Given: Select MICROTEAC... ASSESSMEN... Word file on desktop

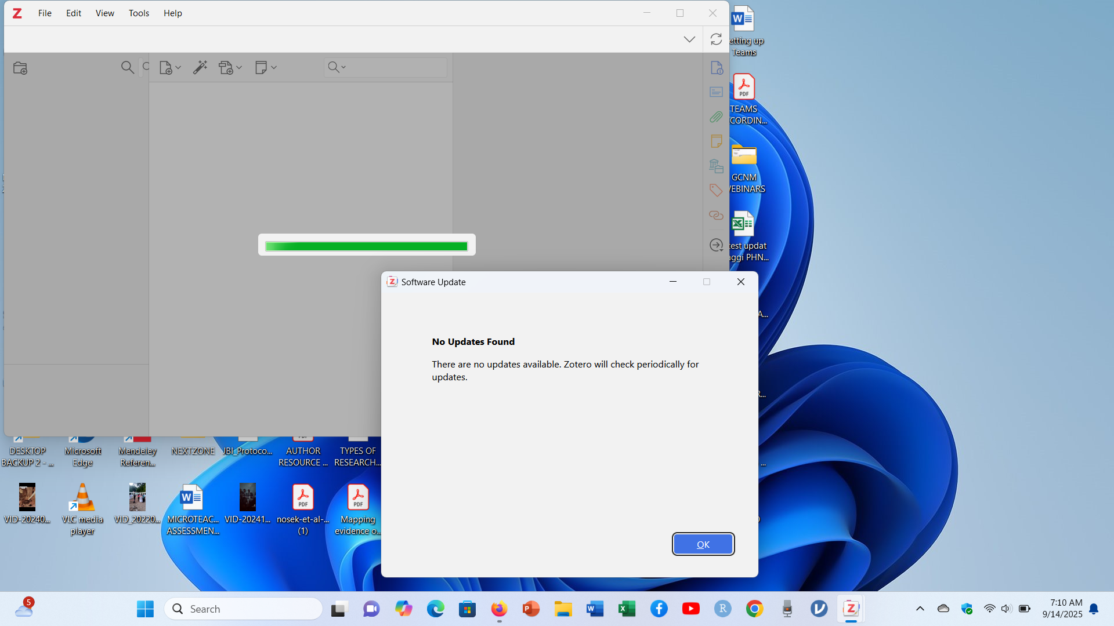Looking at the screenshot, I should [x=193, y=509].
